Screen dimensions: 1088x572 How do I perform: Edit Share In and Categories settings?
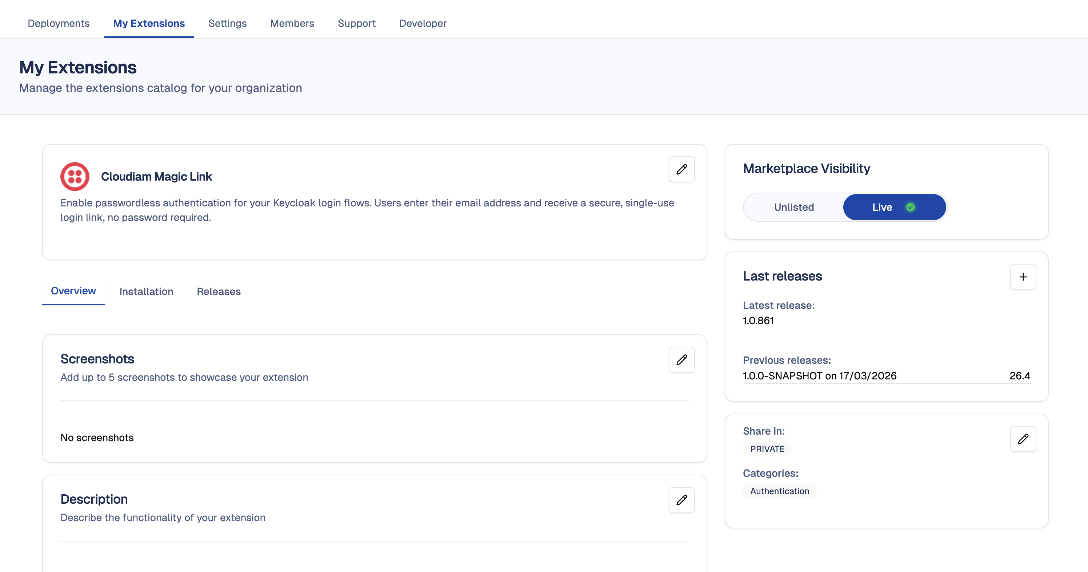pyautogui.click(x=1023, y=439)
